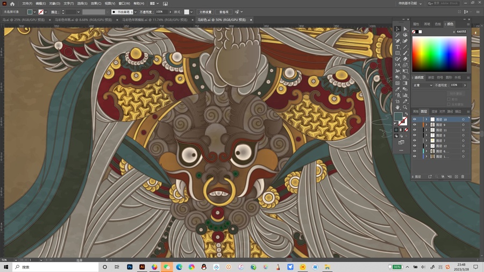Select the Selection tool arrow
The height and width of the screenshot is (272, 484).
[x=397, y=29]
